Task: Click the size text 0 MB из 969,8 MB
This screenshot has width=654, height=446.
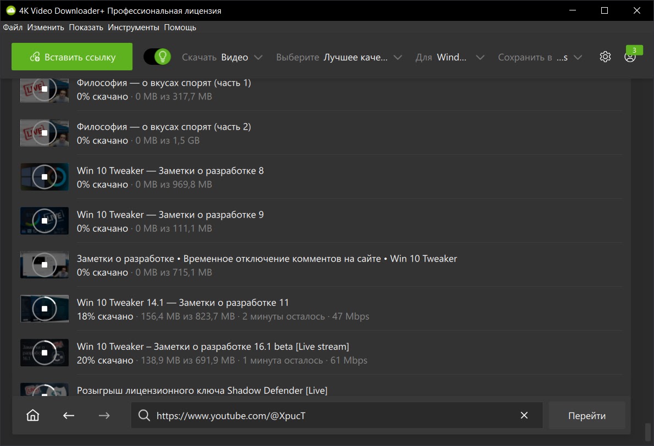Action: tap(174, 184)
